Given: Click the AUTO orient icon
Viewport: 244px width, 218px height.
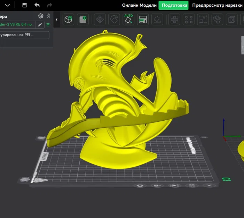Looking at the screenshot, I should pos(128,20).
